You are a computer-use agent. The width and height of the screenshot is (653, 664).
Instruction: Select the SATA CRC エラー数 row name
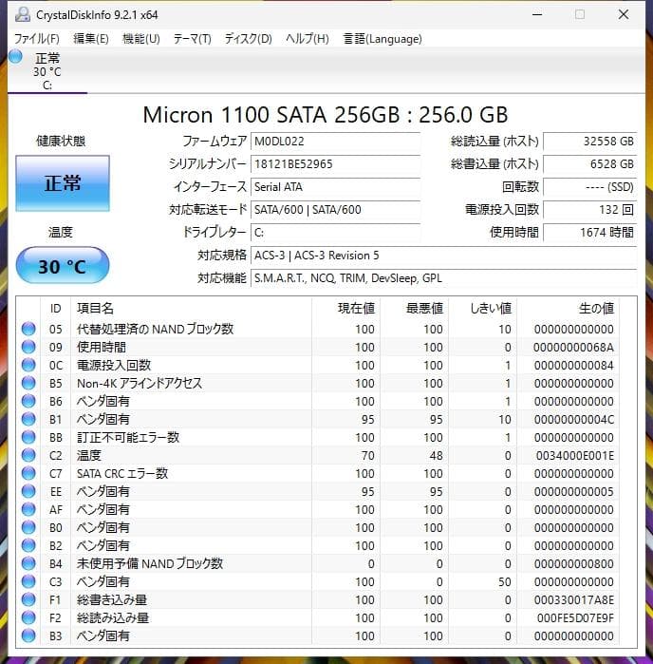click(x=122, y=473)
